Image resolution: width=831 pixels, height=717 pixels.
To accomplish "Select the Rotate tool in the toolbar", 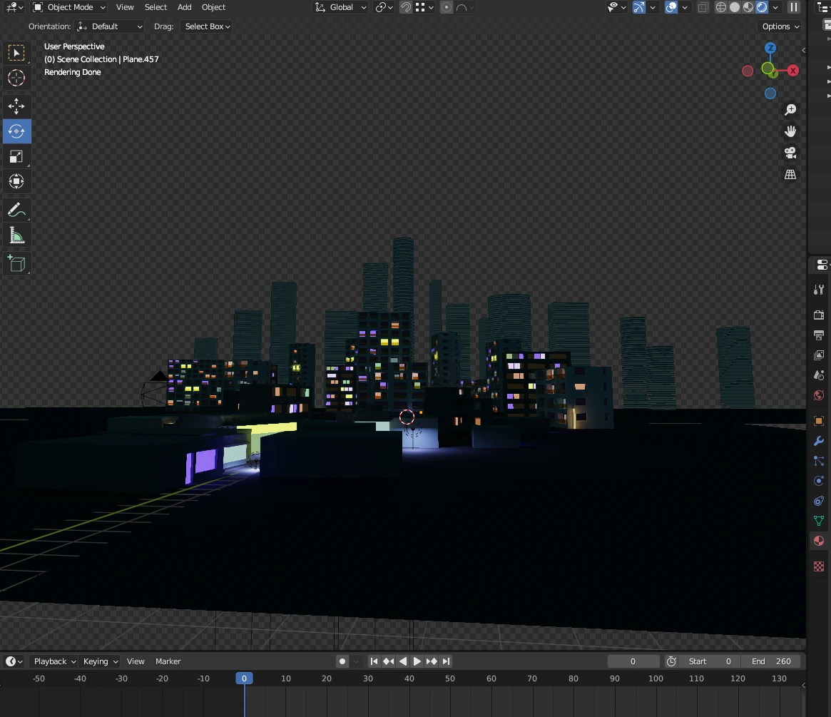I will [x=16, y=131].
